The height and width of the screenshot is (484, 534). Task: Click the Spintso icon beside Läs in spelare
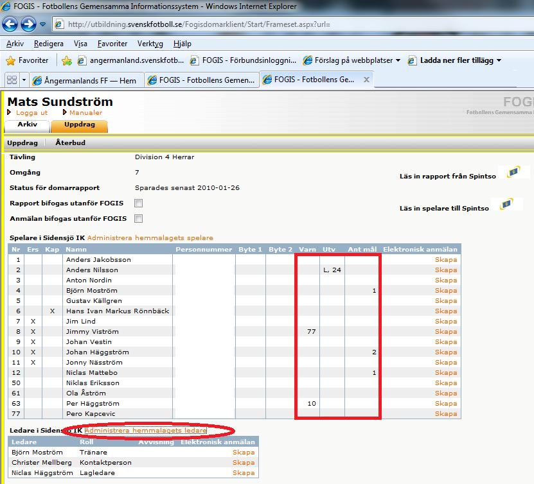[x=506, y=204]
